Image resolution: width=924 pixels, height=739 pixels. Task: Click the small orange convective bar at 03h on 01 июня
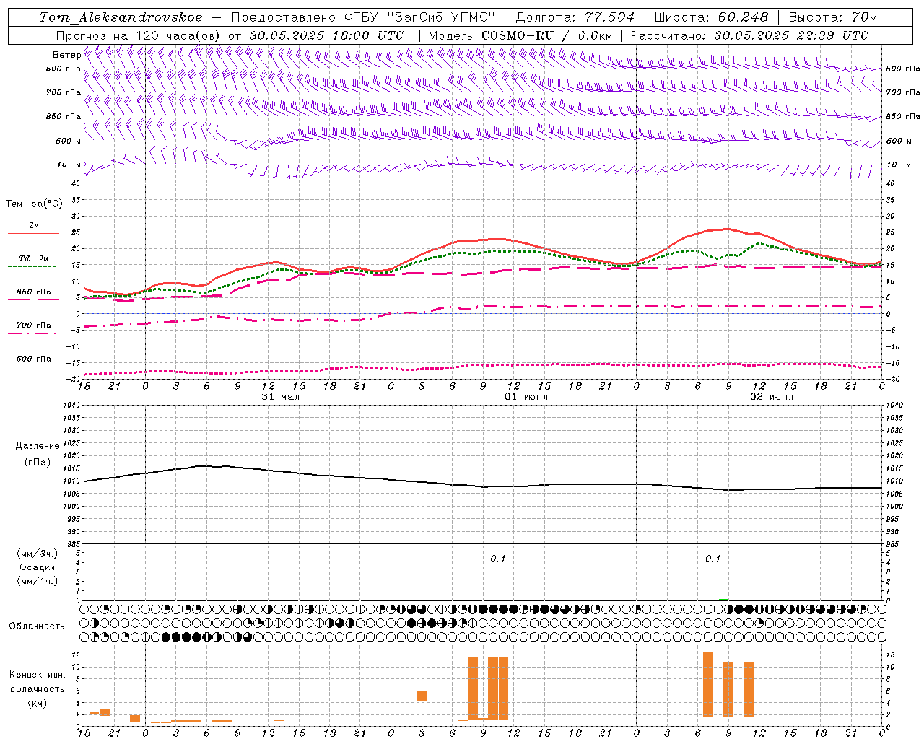(422, 696)
